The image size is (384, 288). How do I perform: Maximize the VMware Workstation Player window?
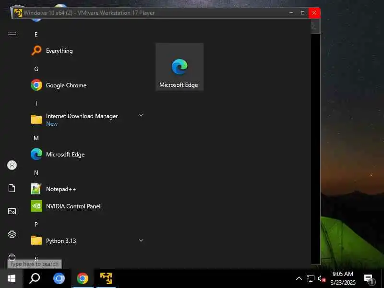pyautogui.click(x=303, y=13)
